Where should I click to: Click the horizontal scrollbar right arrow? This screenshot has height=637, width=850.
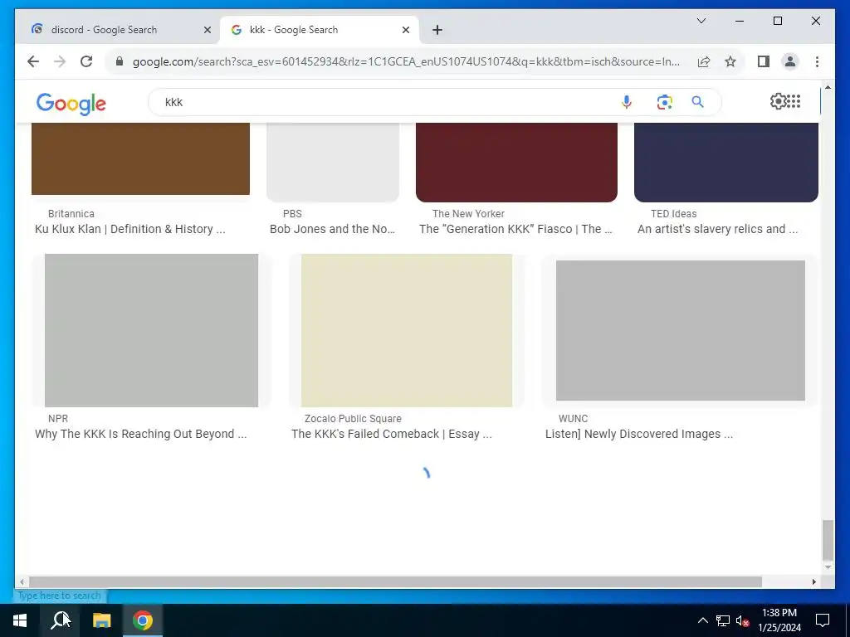[x=813, y=581]
